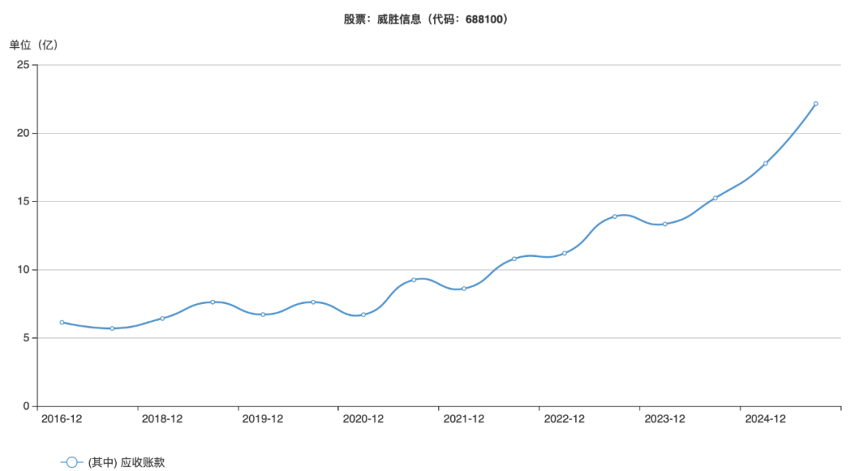859x471 pixels.
Task: Select the data point above 2022-12
Action: pyautogui.click(x=564, y=253)
